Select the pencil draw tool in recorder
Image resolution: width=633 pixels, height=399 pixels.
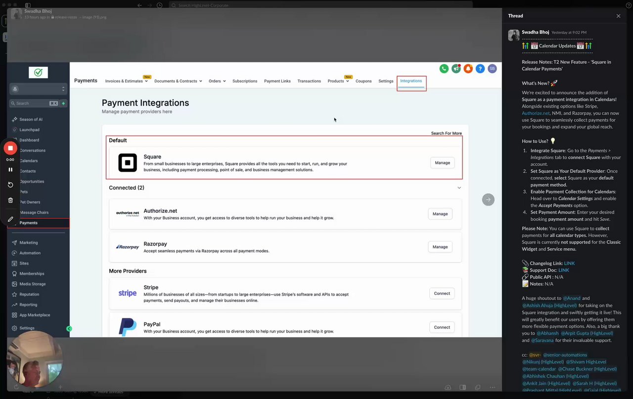(x=10, y=219)
